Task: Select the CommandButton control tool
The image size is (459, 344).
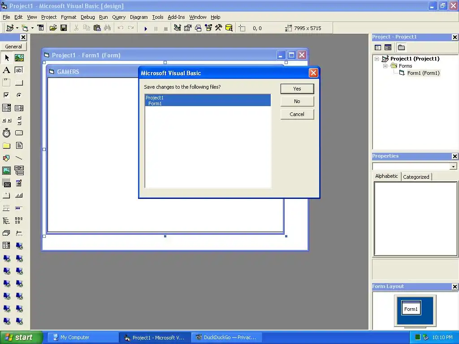Action: pyautogui.click(x=19, y=83)
